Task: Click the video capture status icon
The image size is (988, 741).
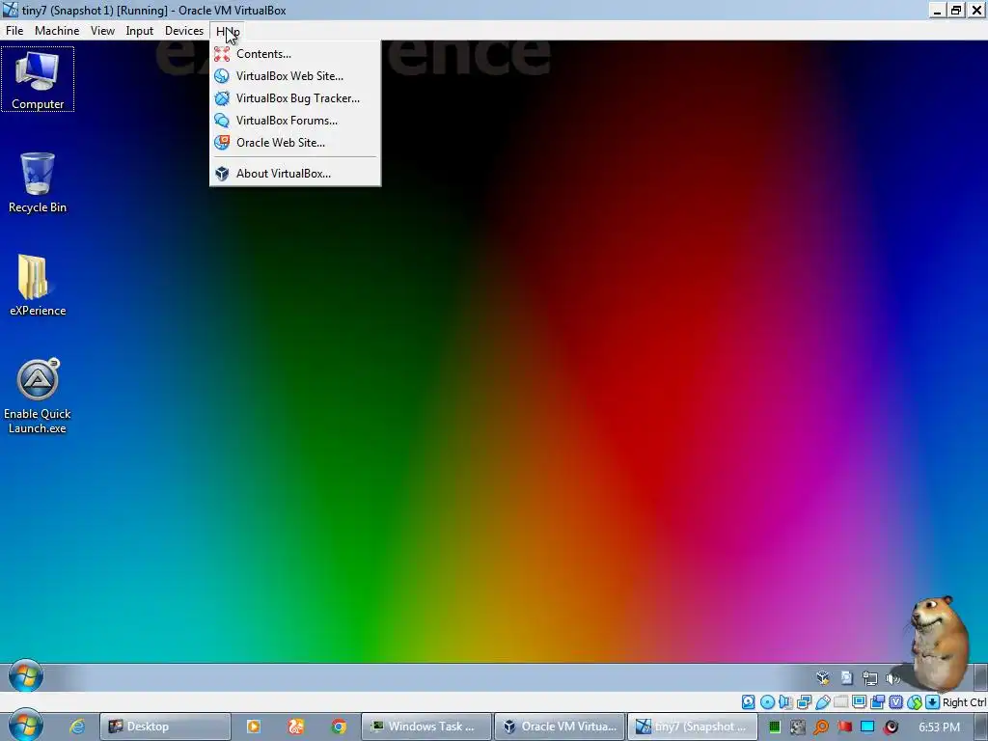Action: 877,702
